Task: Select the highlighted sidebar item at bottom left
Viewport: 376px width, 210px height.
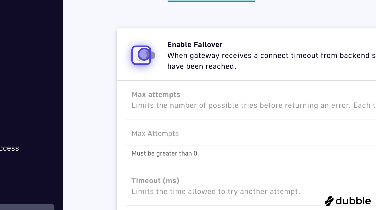Action: [27, 207]
